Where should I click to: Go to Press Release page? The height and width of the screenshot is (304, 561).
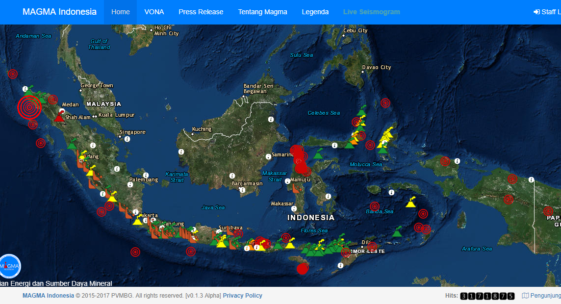201,12
